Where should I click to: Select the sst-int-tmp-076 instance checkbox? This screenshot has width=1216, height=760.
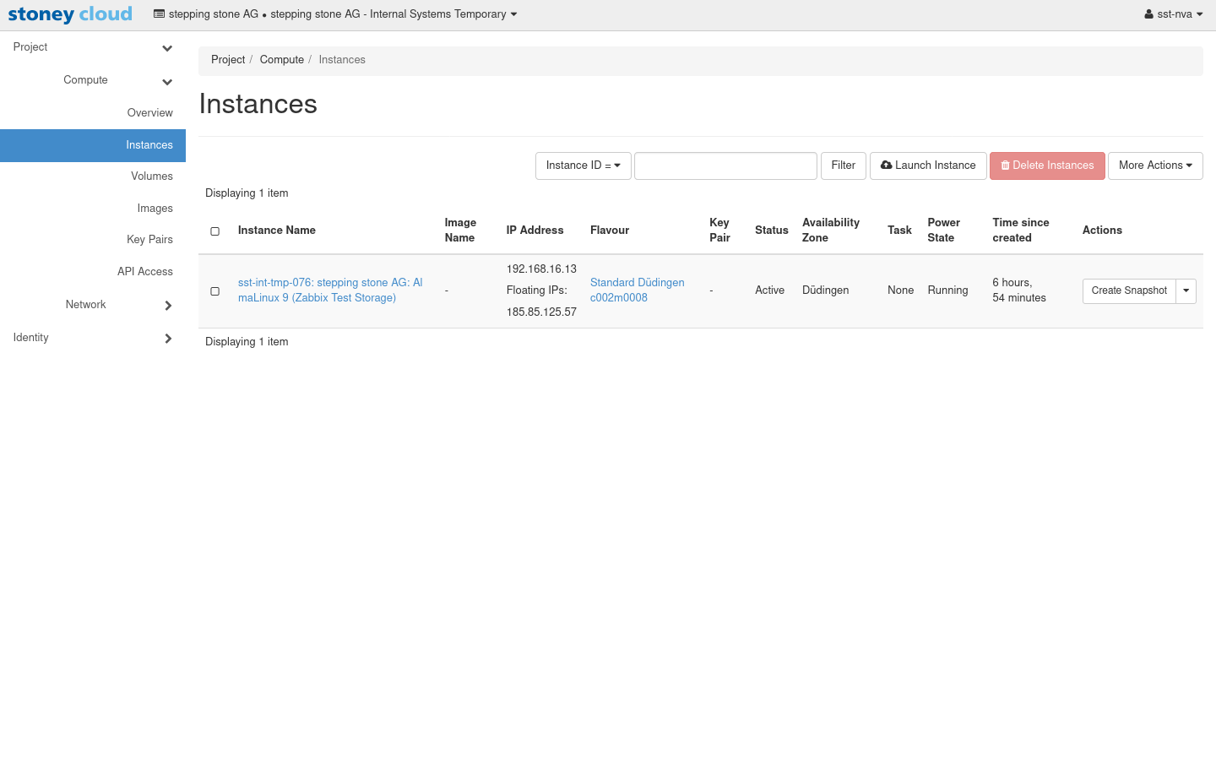(x=215, y=291)
